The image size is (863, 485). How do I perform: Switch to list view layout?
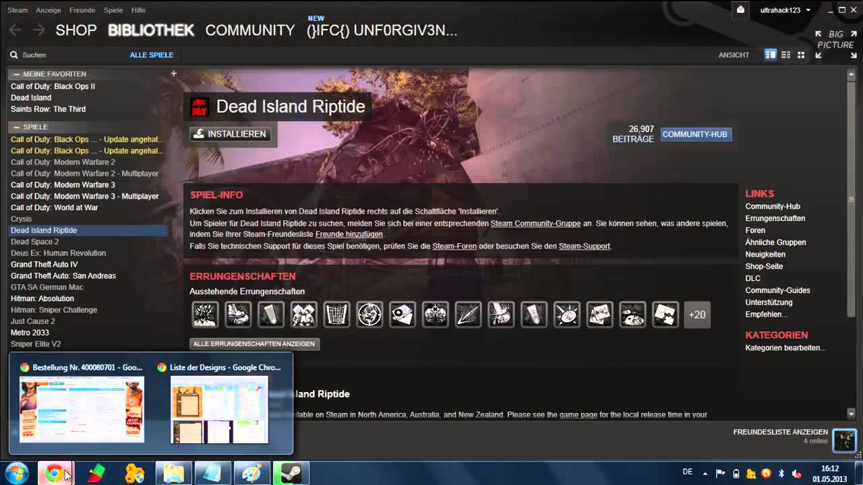coord(785,55)
